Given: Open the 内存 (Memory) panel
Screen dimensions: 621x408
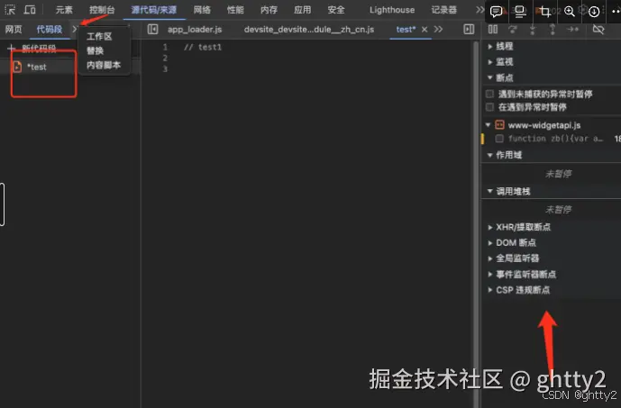Looking at the screenshot, I should click(269, 10).
